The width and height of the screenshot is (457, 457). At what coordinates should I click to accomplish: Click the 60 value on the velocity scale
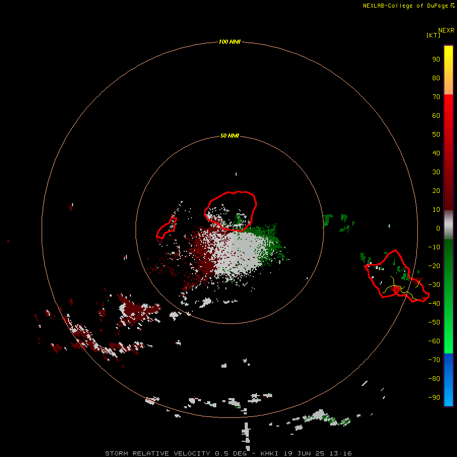436,115
